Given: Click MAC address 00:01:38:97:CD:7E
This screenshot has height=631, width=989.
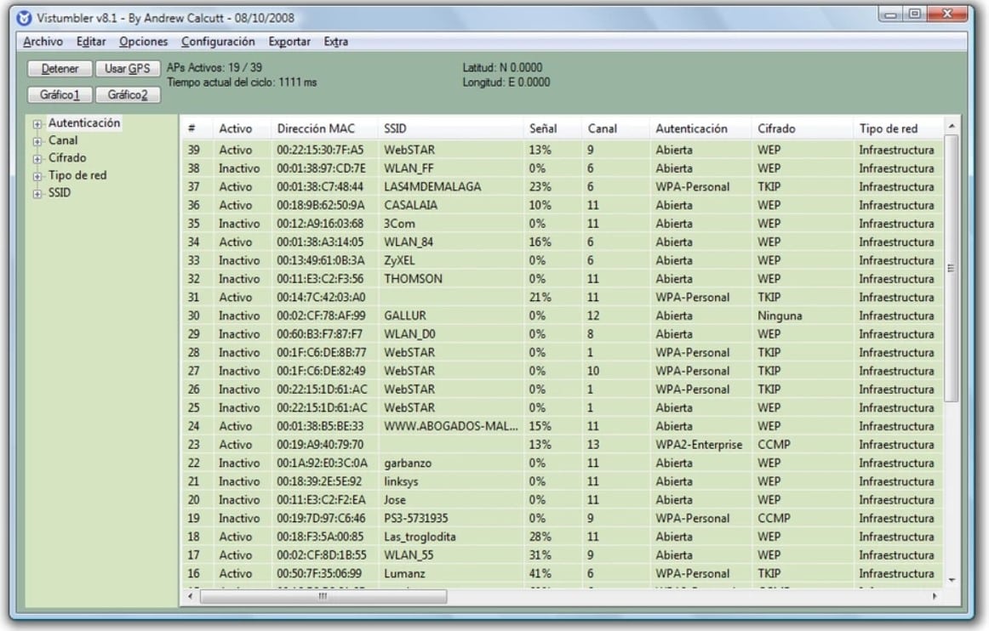Looking at the screenshot, I should [x=321, y=168].
